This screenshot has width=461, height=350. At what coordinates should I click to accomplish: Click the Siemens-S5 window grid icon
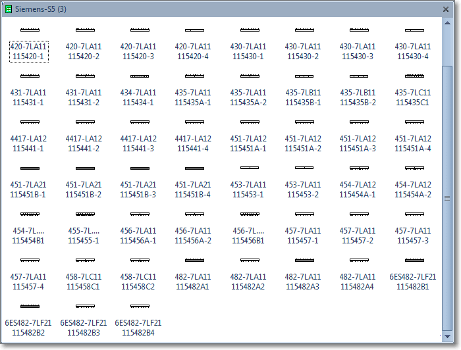point(9,9)
